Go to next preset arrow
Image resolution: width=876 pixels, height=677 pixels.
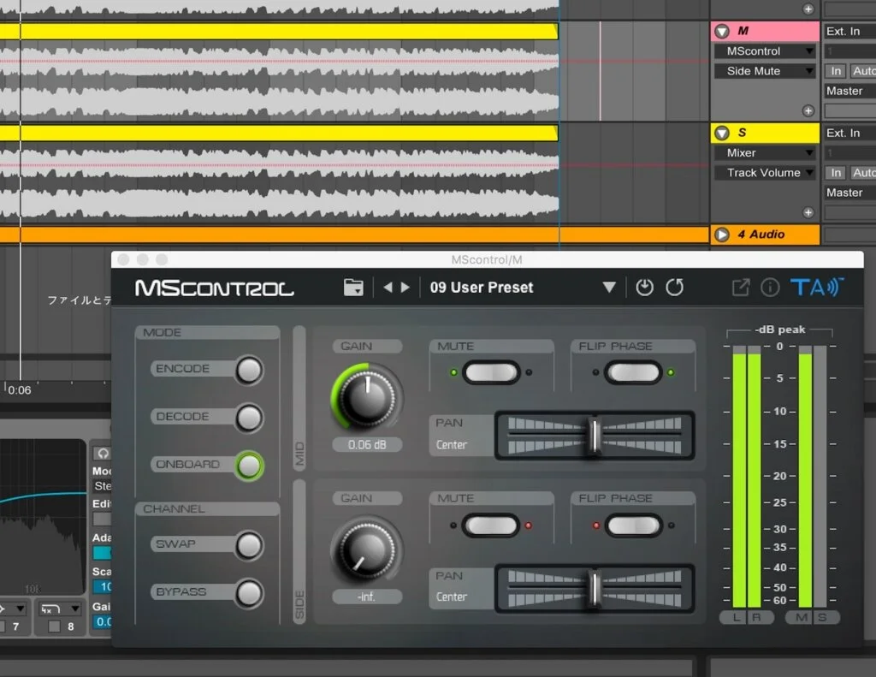[405, 288]
